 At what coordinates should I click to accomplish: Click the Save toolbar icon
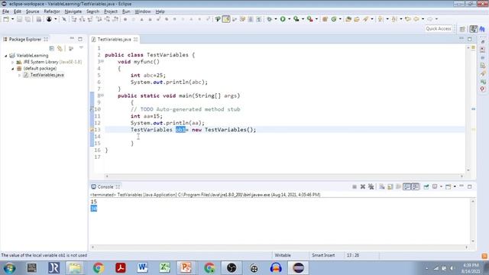click(x=19, y=19)
